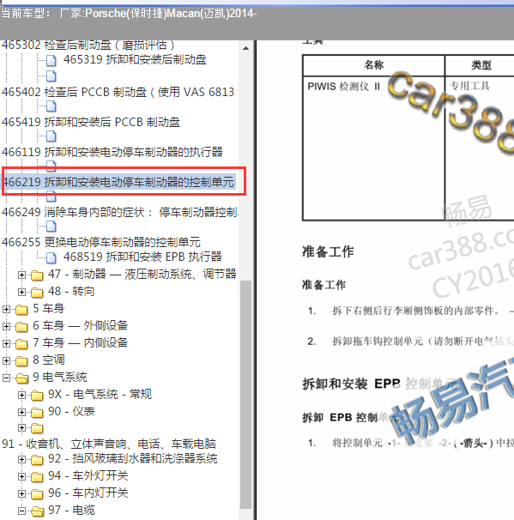Select 465419 拆卸和安装后 PCCB 制动盘

tap(91, 122)
